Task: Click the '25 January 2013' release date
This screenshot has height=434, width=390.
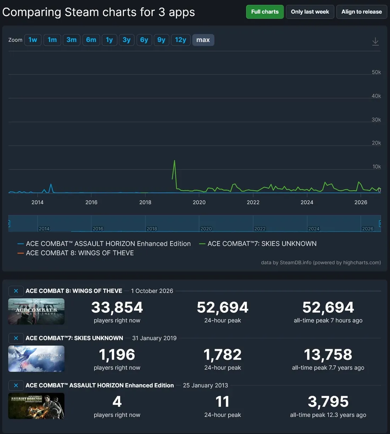Action: tap(205, 385)
